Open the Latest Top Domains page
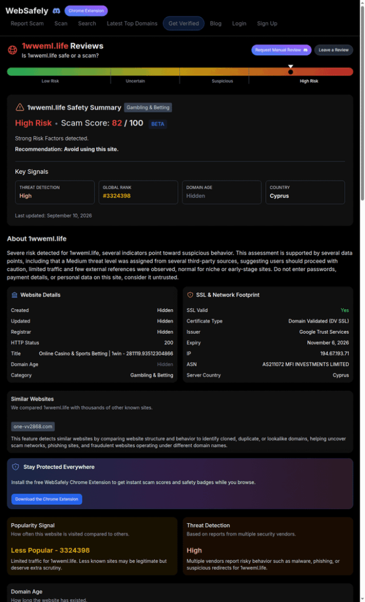 coord(132,24)
